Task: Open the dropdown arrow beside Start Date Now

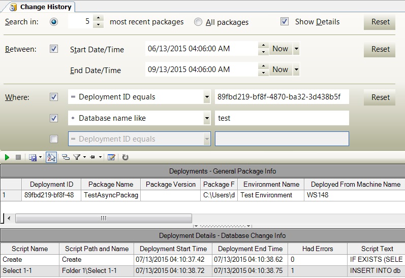Action: [x=296, y=49]
